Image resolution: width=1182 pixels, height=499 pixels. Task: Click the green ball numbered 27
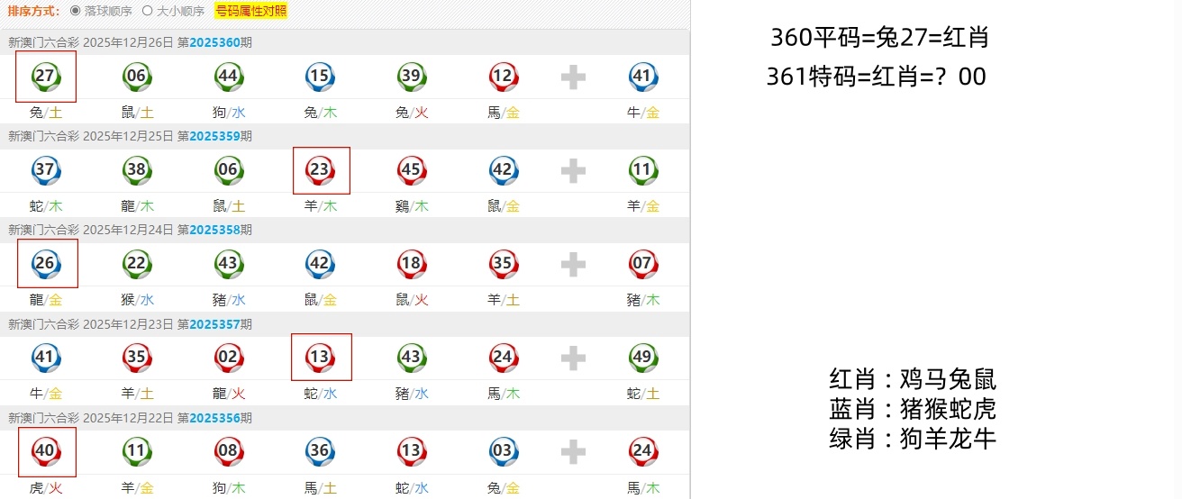tap(45, 77)
